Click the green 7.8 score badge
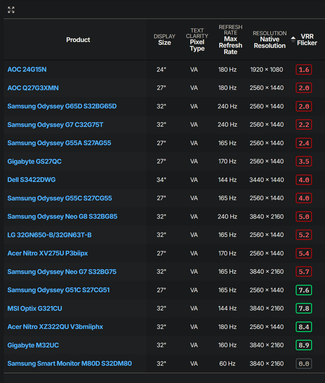Viewport: 325px width, 383px height. [304, 309]
